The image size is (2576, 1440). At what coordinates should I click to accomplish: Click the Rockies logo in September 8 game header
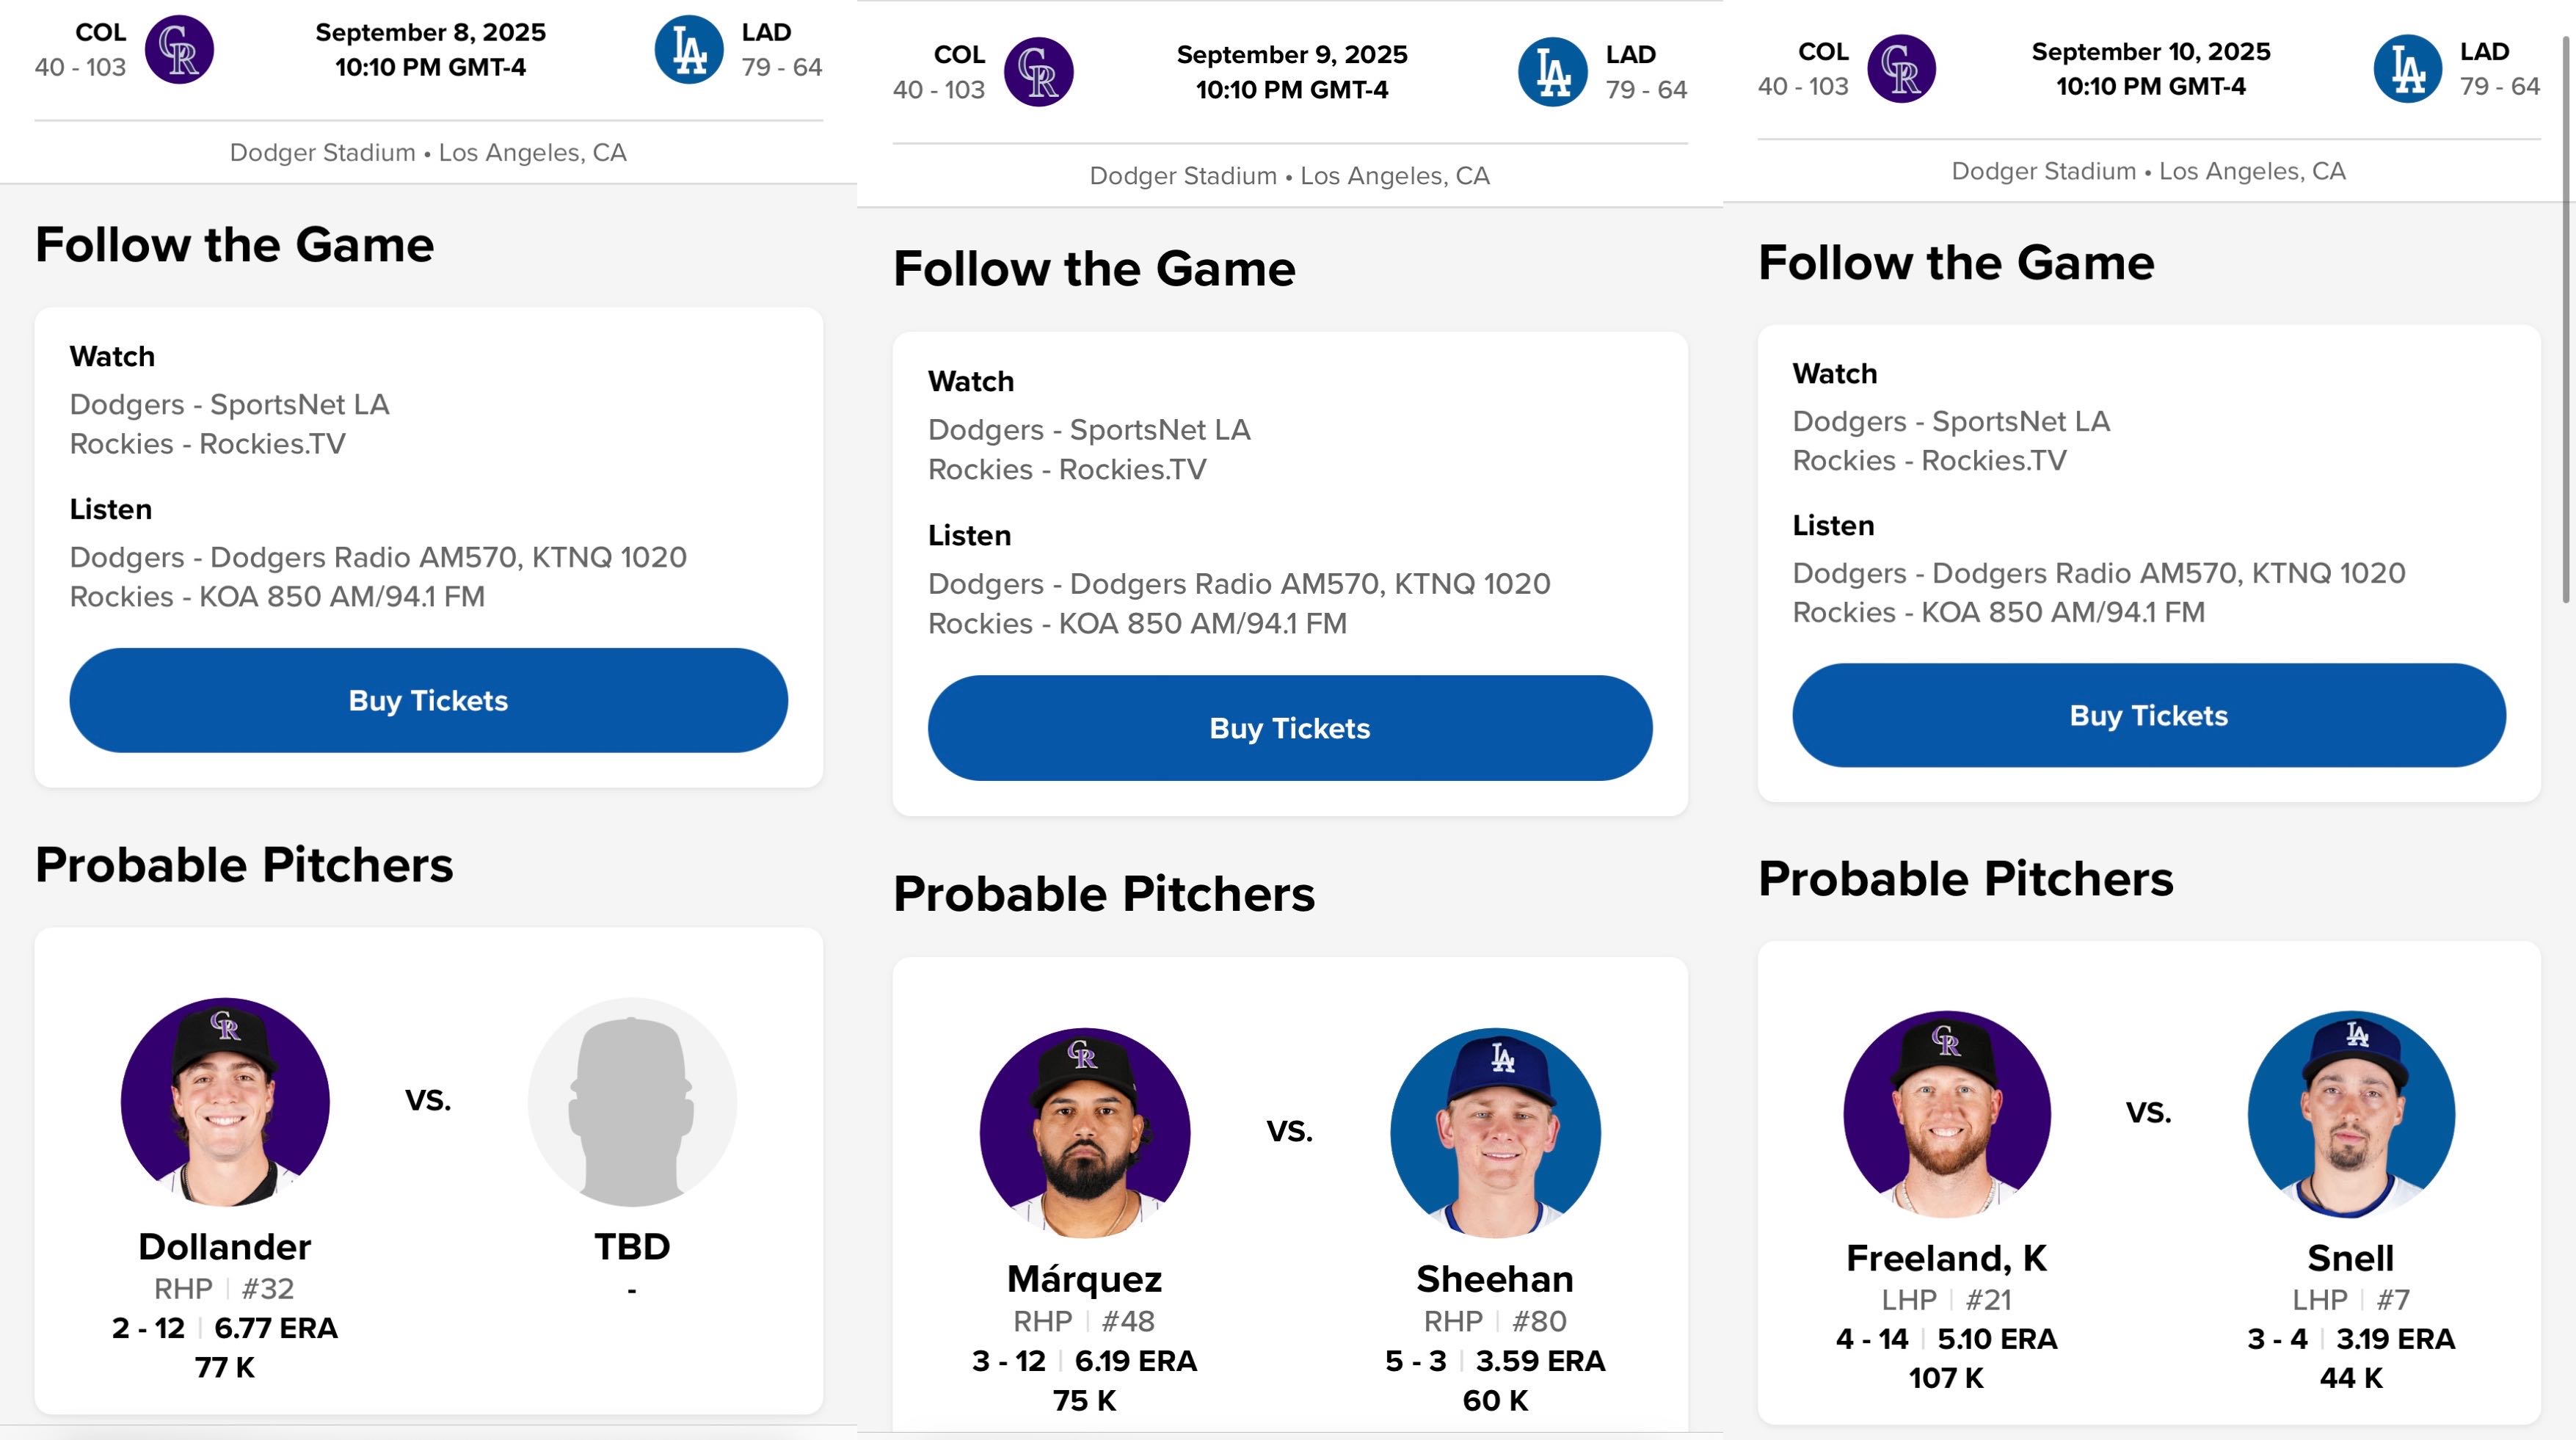click(179, 50)
